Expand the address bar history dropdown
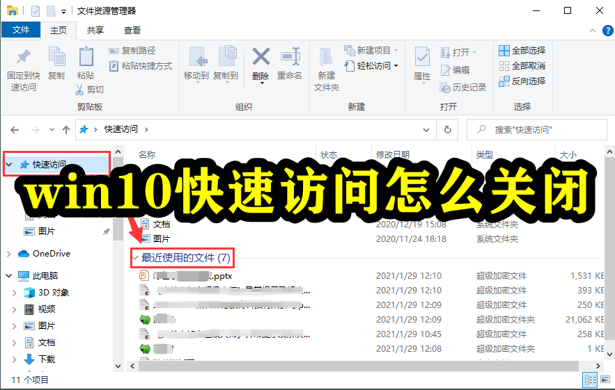 [426, 129]
